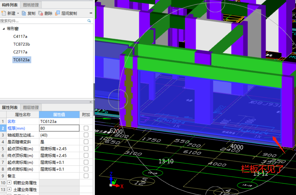The width and height of the screenshot is (296, 195).
Task: Edit the 框厚 value field 80
Action: (59, 128)
